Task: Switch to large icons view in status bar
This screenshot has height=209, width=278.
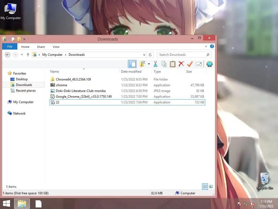Action: tap(211, 186)
